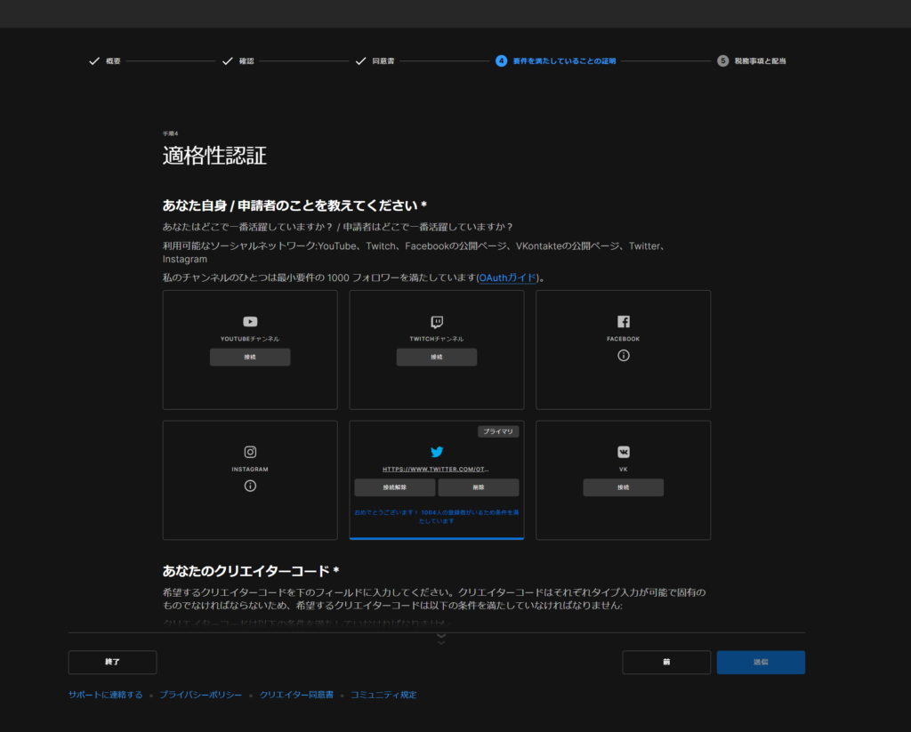
Task: Expand the section via the double chevron
Action: [441, 639]
